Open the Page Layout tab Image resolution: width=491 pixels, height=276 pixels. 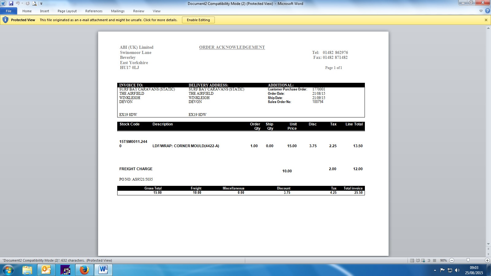click(67, 11)
